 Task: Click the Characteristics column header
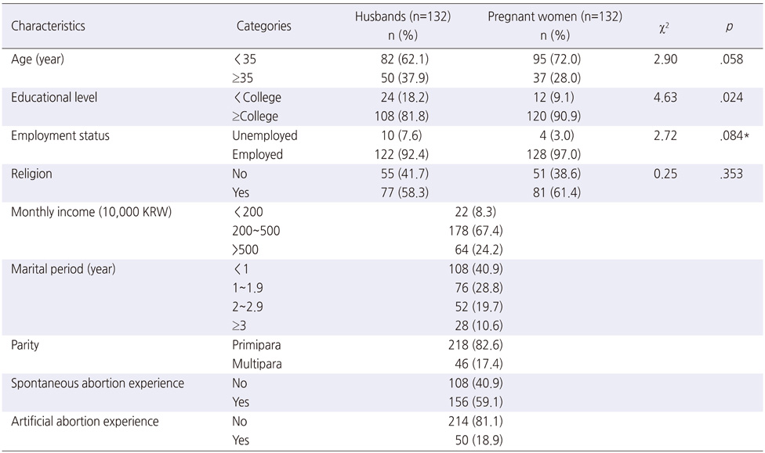tap(48, 26)
